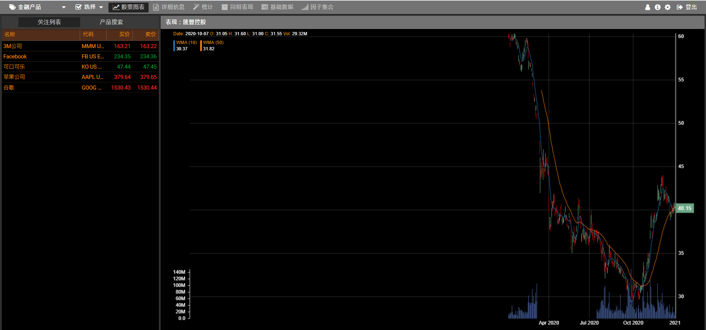Click the bid price 1530.43
Image resolution: width=706 pixels, height=330 pixels.
(x=121, y=88)
